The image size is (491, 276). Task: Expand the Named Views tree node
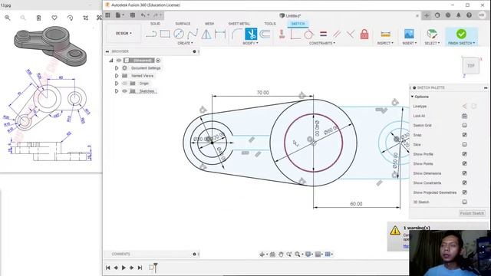117,76
